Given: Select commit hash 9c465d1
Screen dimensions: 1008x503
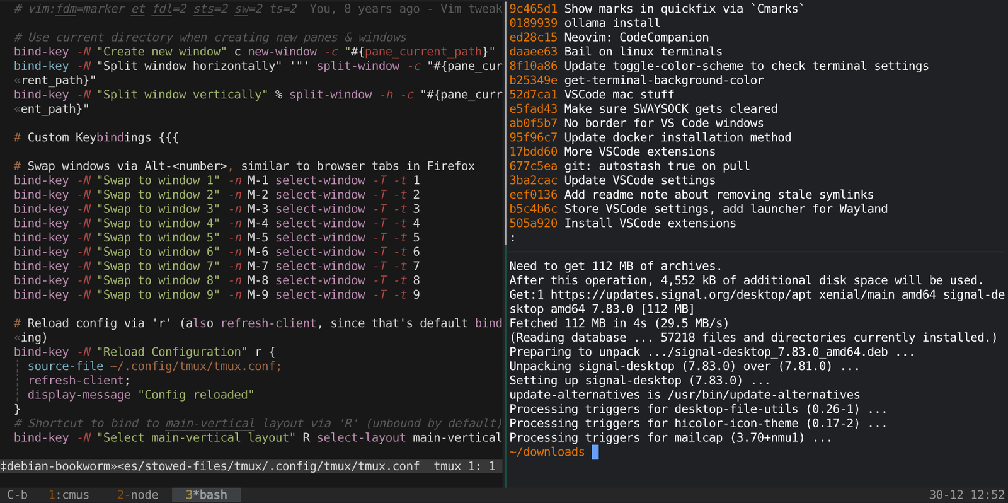Looking at the screenshot, I should (x=533, y=9).
